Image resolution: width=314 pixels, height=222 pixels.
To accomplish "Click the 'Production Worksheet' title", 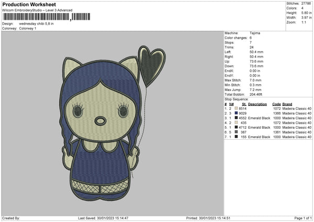I will 29,4.
